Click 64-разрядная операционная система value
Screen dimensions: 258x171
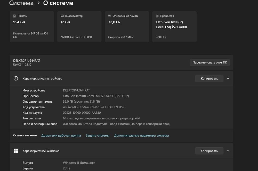101,118
